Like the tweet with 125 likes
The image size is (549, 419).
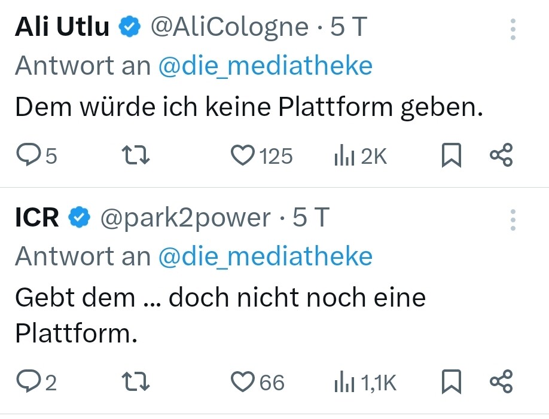coord(243,156)
